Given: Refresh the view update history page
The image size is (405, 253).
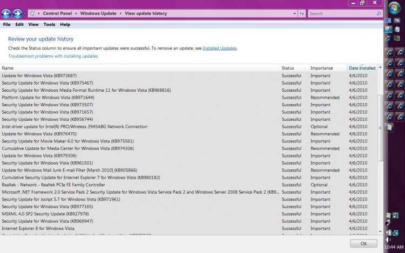Looking at the screenshot, I should pyautogui.click(x=302, y=13).
